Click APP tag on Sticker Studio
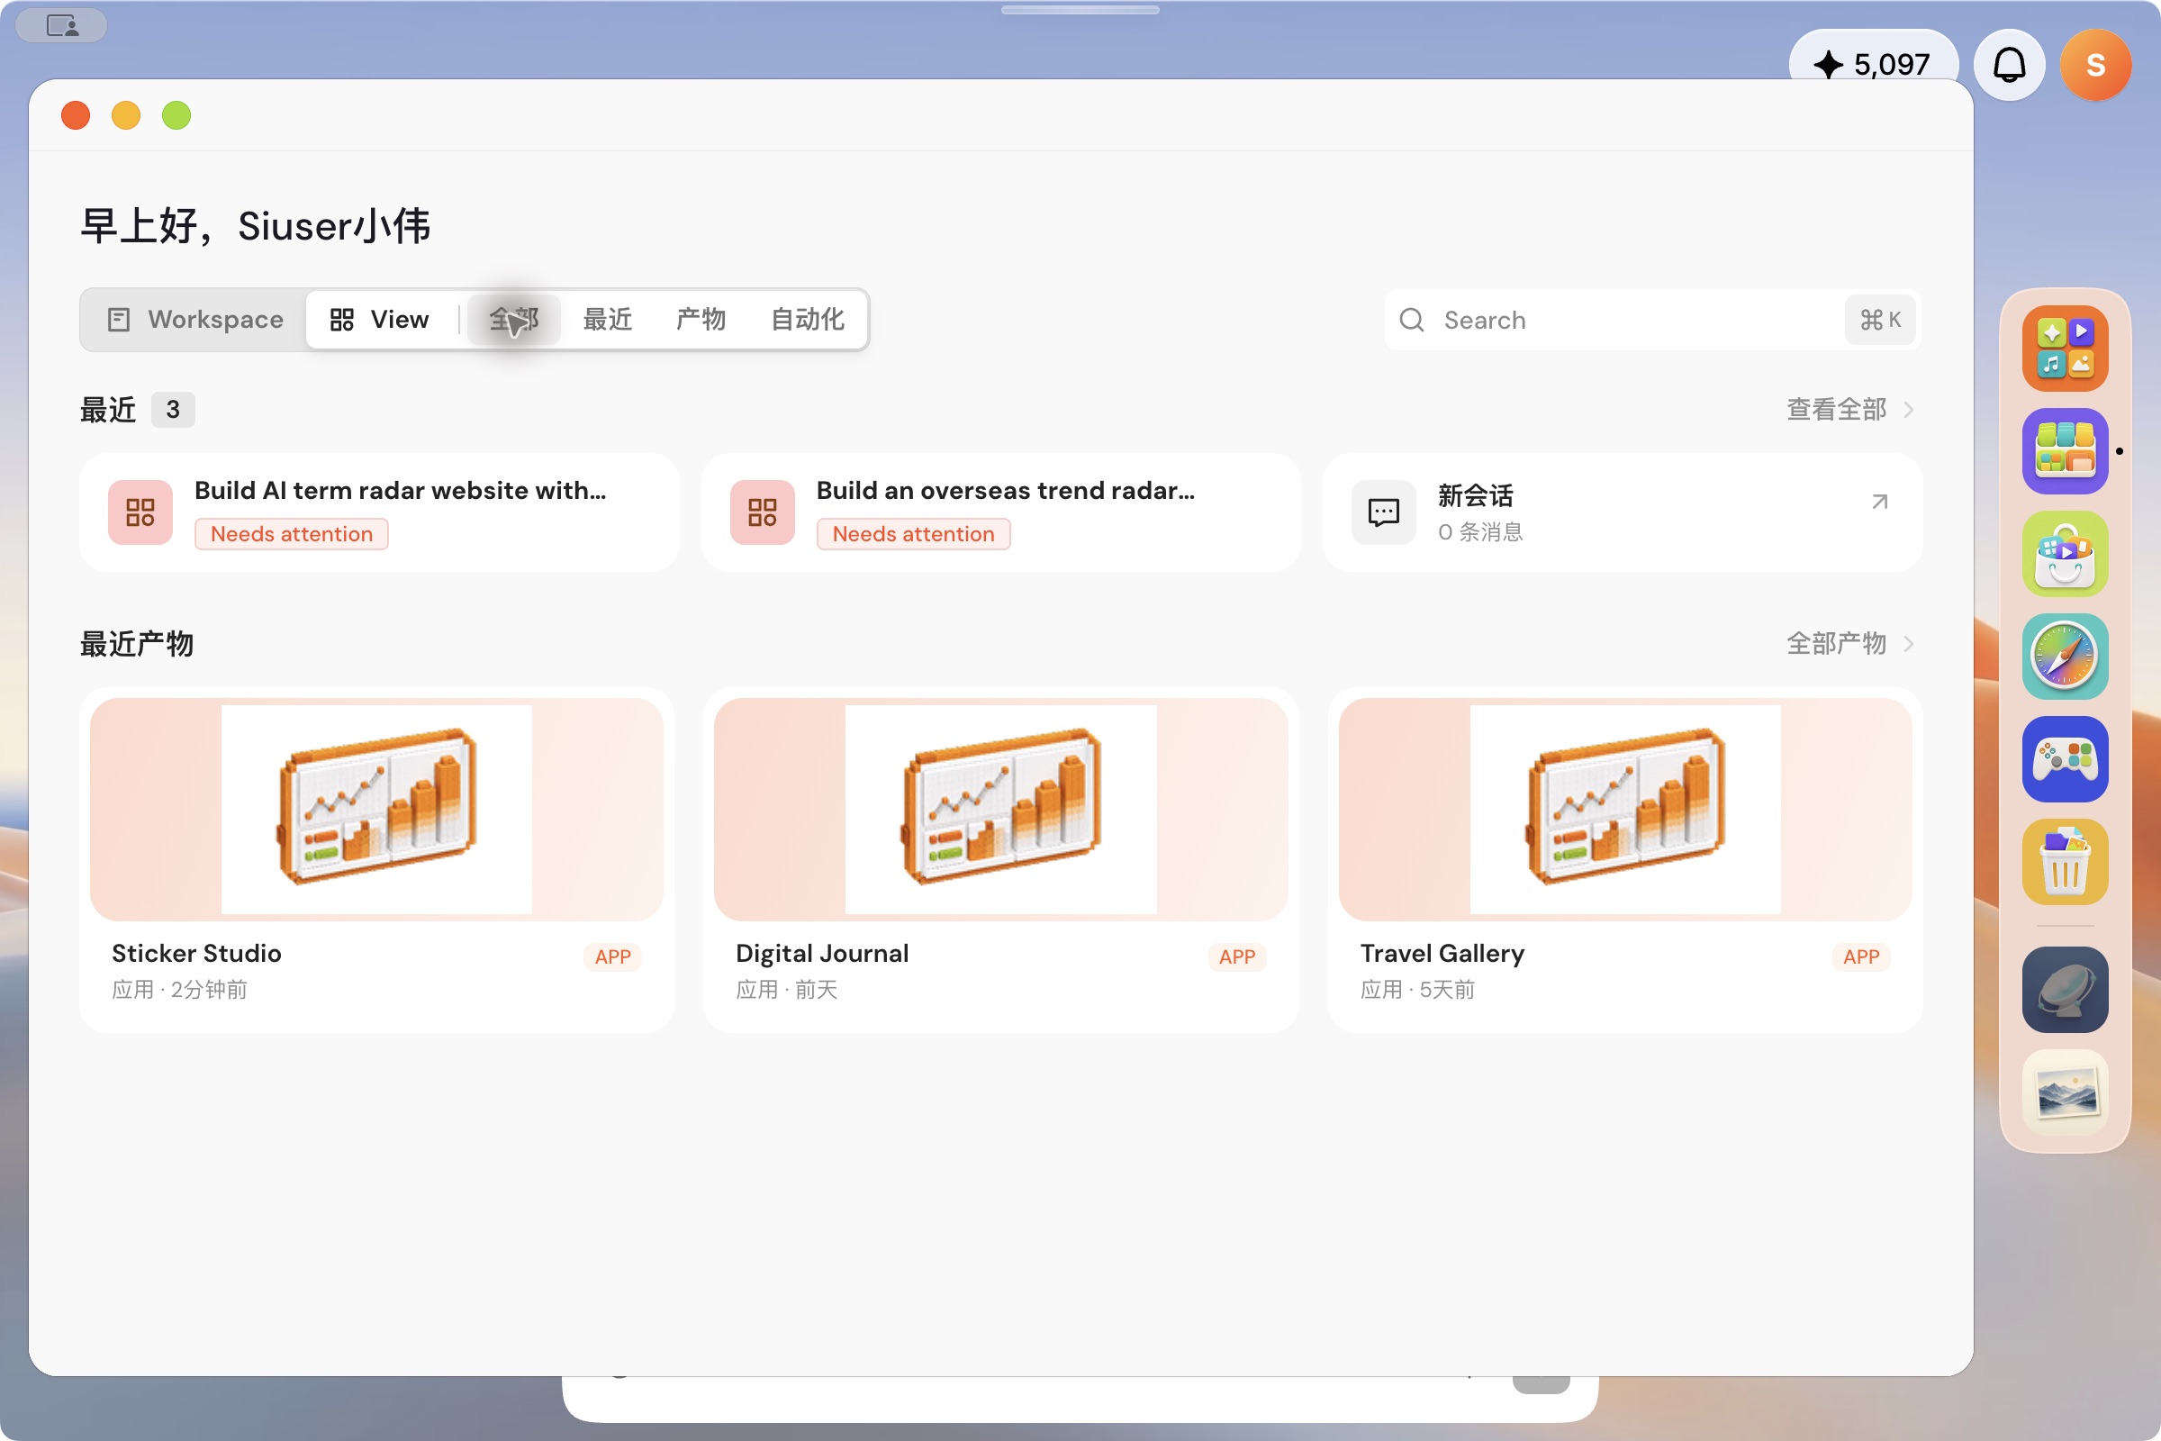Screen dimensions: 2161x1441 (613, 956)
